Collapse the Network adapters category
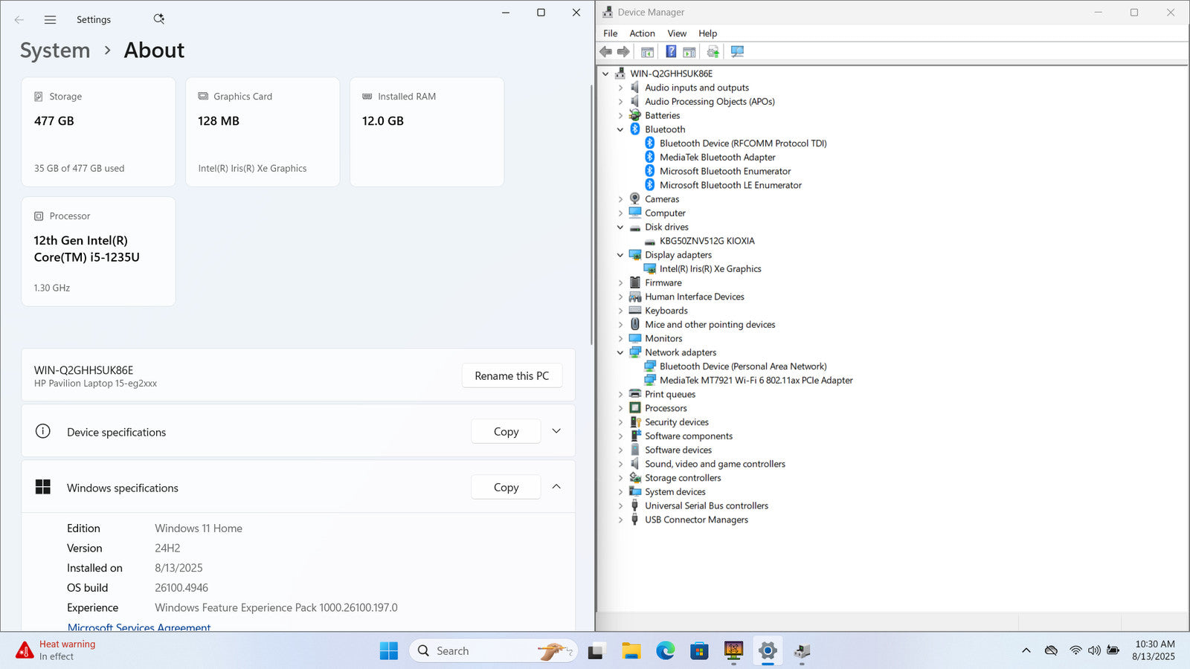This screenshot has width=1190, height=669. [x=620, y=352]
